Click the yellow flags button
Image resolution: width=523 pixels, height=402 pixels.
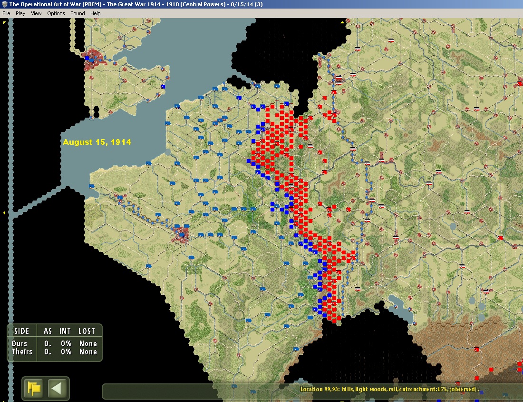tap(35, 388)
